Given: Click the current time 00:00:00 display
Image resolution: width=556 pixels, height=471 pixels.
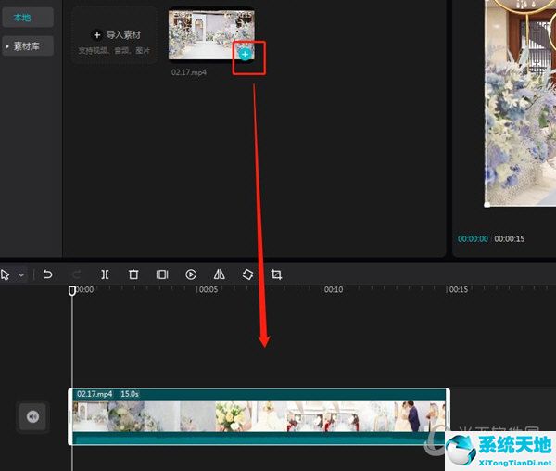Looking at the screenshot, I should 473,239.
